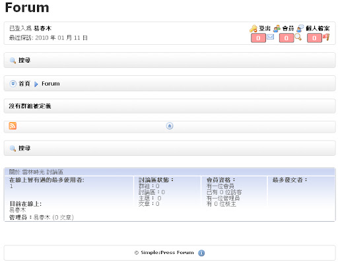
Task: Open the 會員 (members) people icon
Action: (x=277, y=28)
